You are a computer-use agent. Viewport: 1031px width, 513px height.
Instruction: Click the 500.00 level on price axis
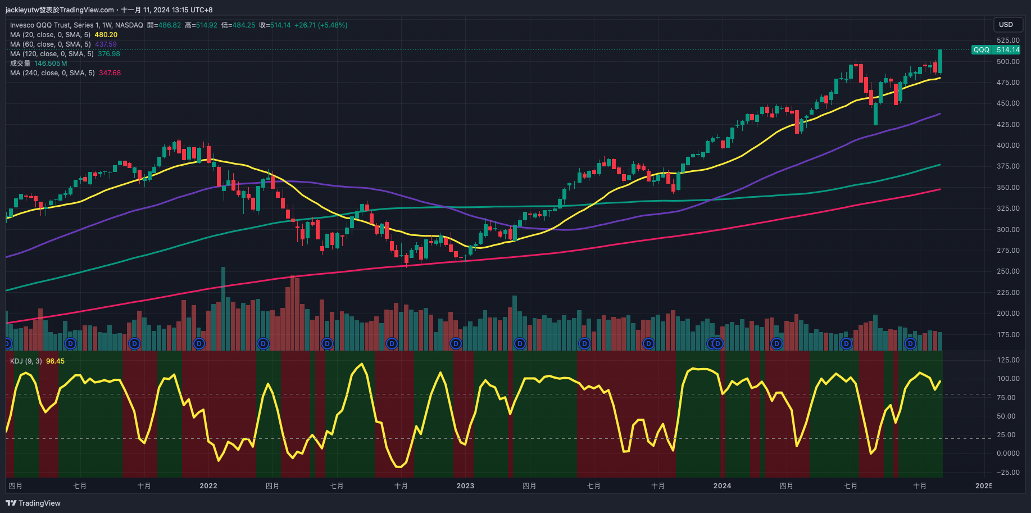[x=1008, y=62]
